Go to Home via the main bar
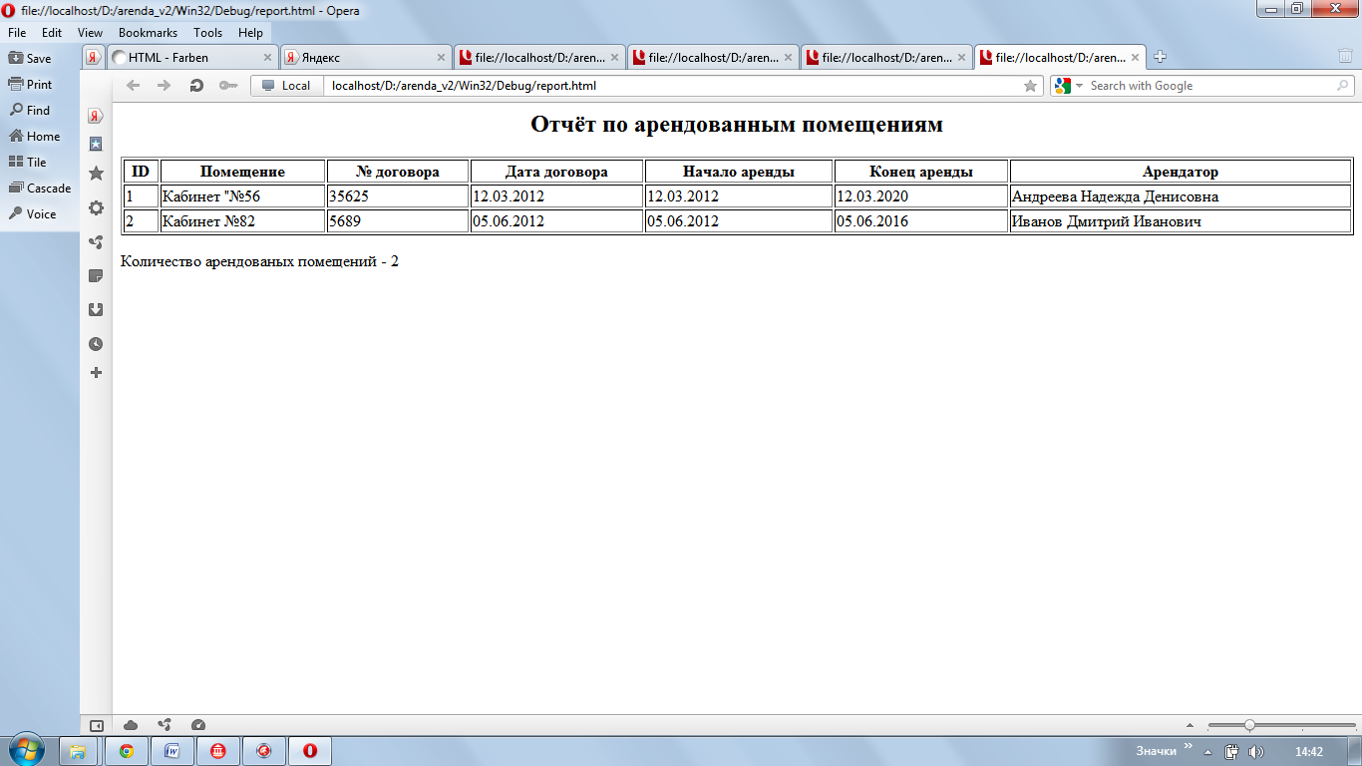Image resolution: width=1362 pixels, height=766 pixels. (35, 137)
